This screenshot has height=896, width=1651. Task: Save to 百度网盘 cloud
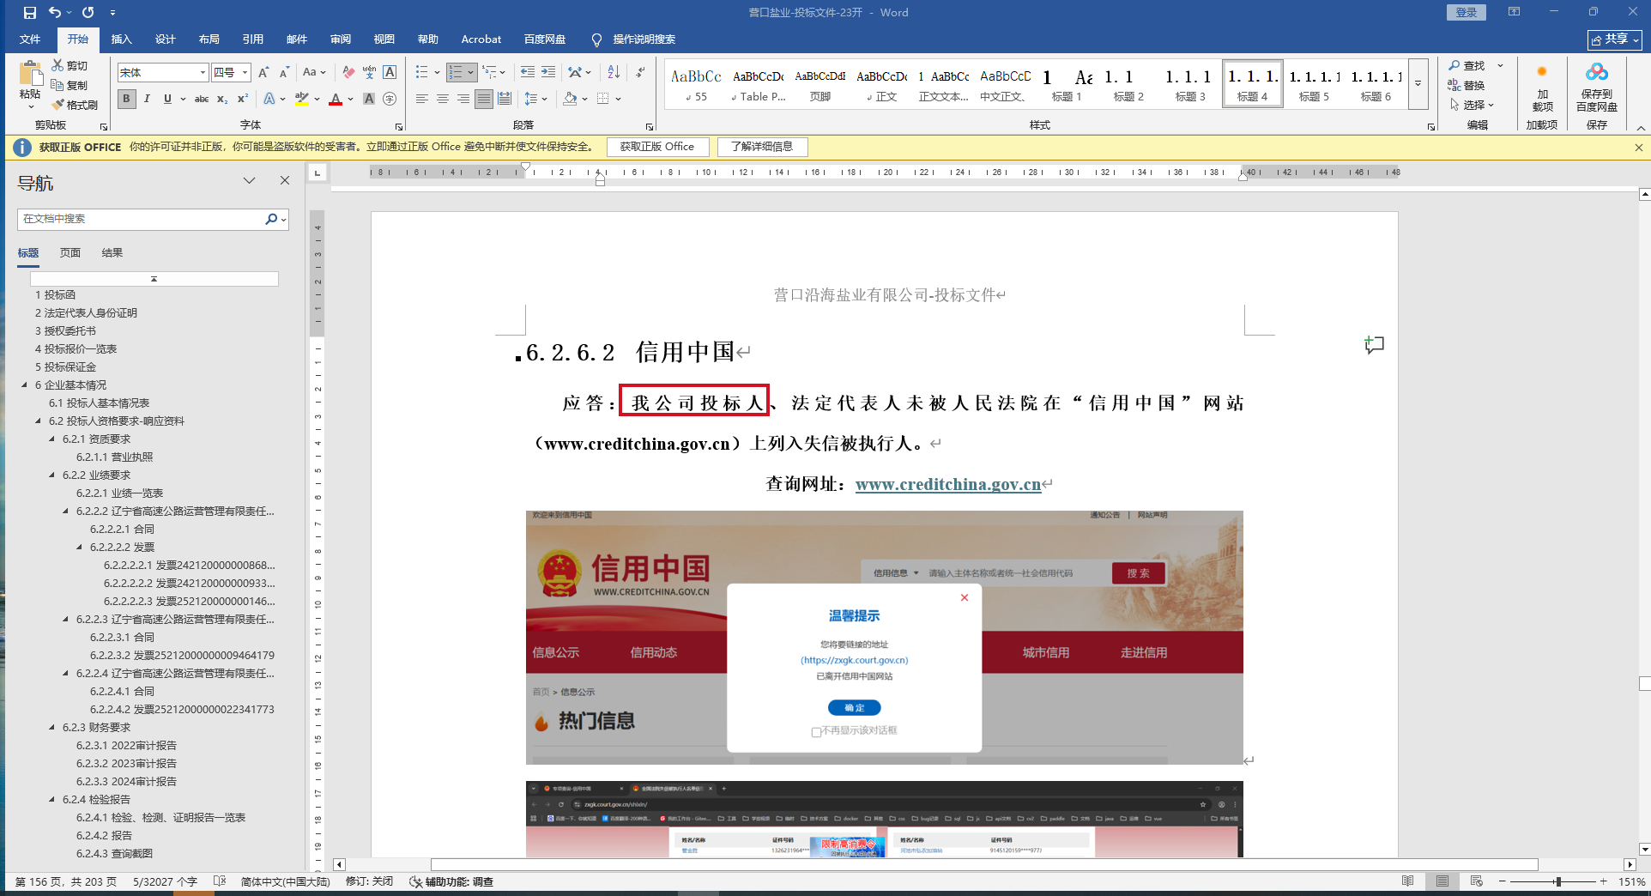point(1597,88)
